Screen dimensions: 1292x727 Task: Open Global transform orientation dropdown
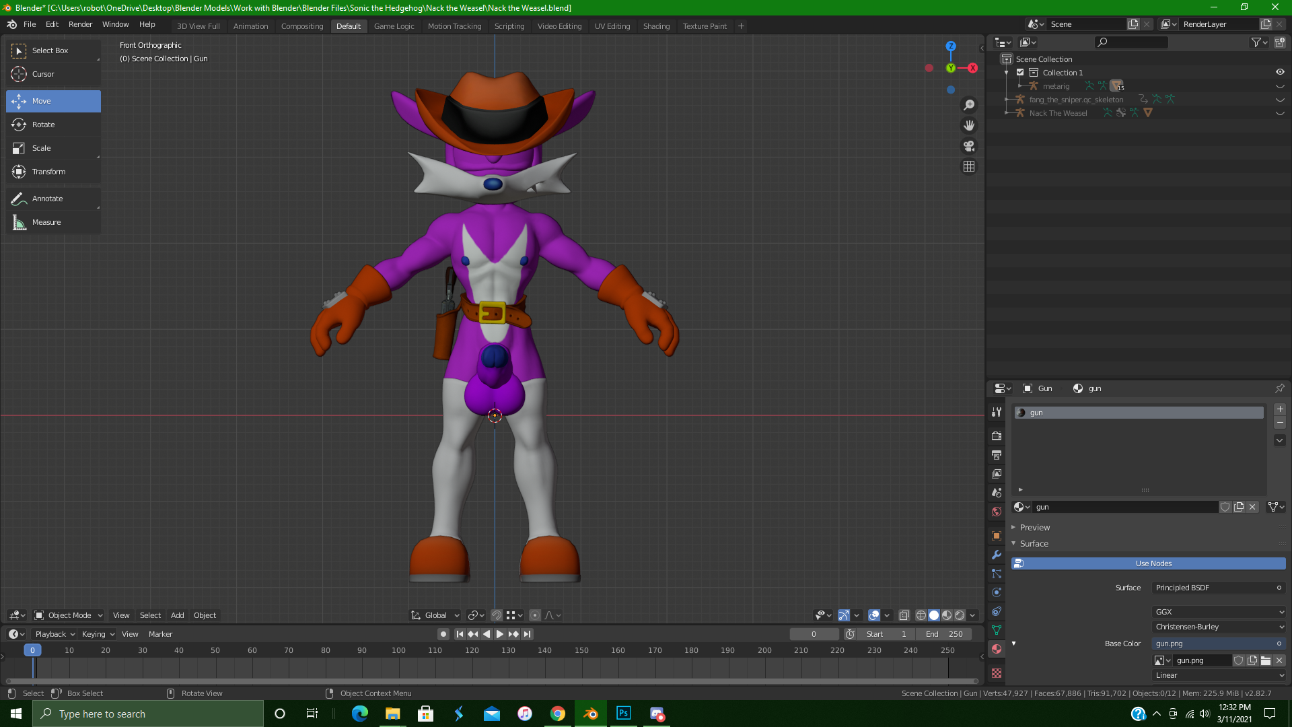pos(435,615)
